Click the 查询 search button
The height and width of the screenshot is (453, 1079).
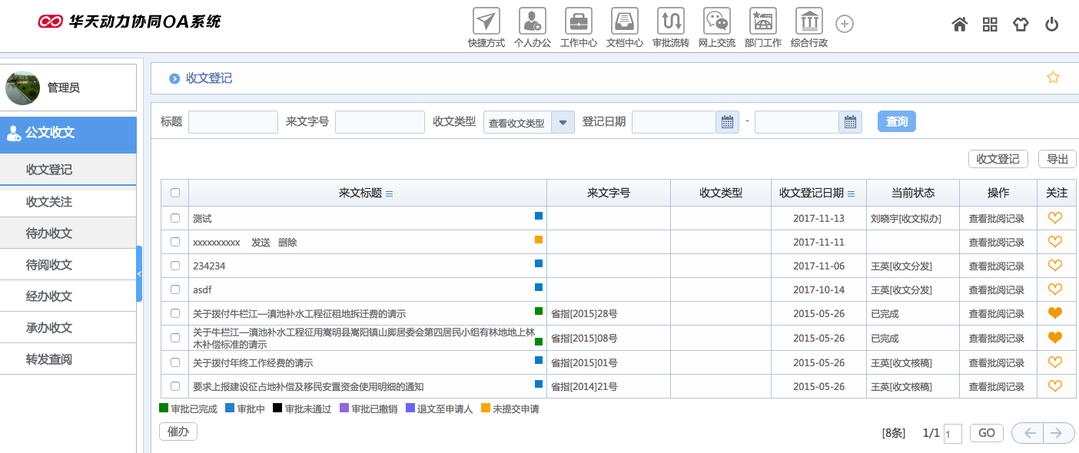[896, 121]
